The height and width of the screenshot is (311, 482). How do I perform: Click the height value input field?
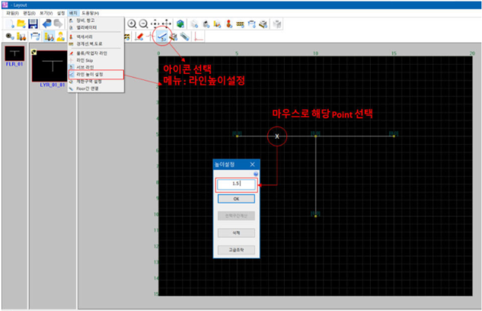(x=236, y=184)
